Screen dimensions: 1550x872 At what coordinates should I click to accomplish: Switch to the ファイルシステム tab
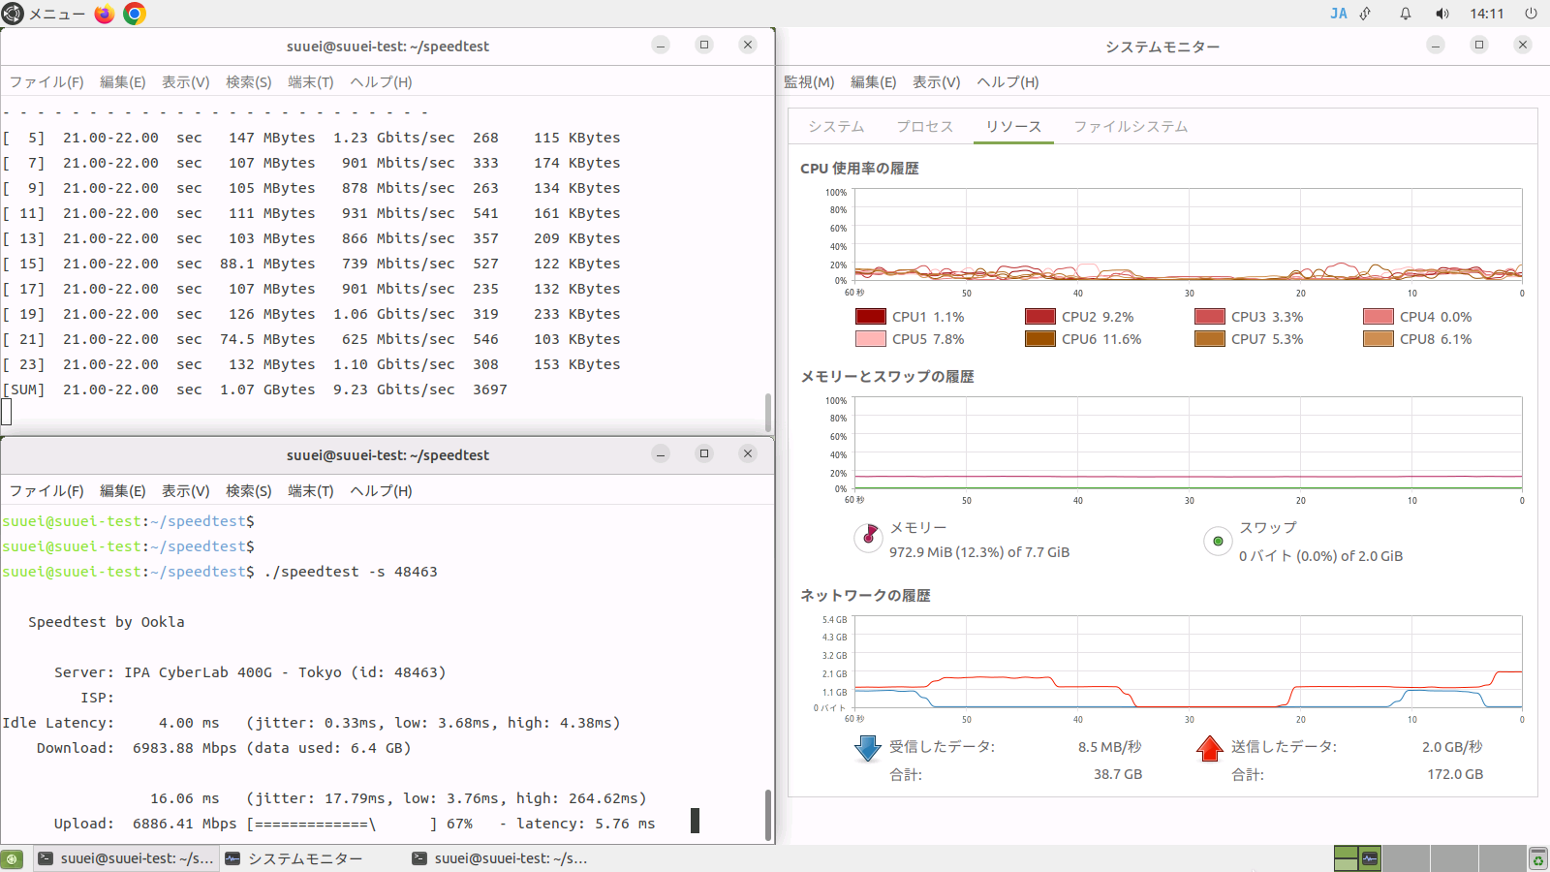pos(1130,127)
